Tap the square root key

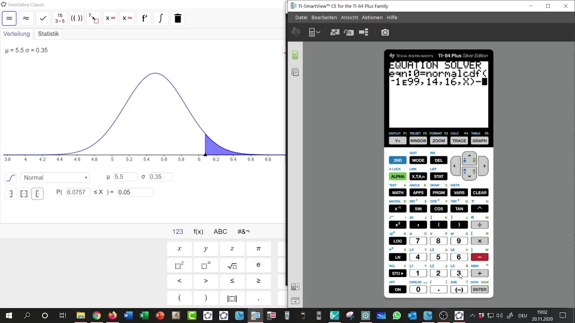[x=232, y=265]
